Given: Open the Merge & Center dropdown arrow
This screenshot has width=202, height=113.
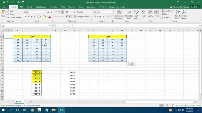Looking at the screenshot, I should pos(91,17).
